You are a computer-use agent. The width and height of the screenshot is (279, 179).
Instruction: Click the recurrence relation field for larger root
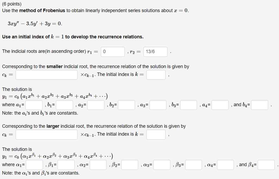coord(46,134)
